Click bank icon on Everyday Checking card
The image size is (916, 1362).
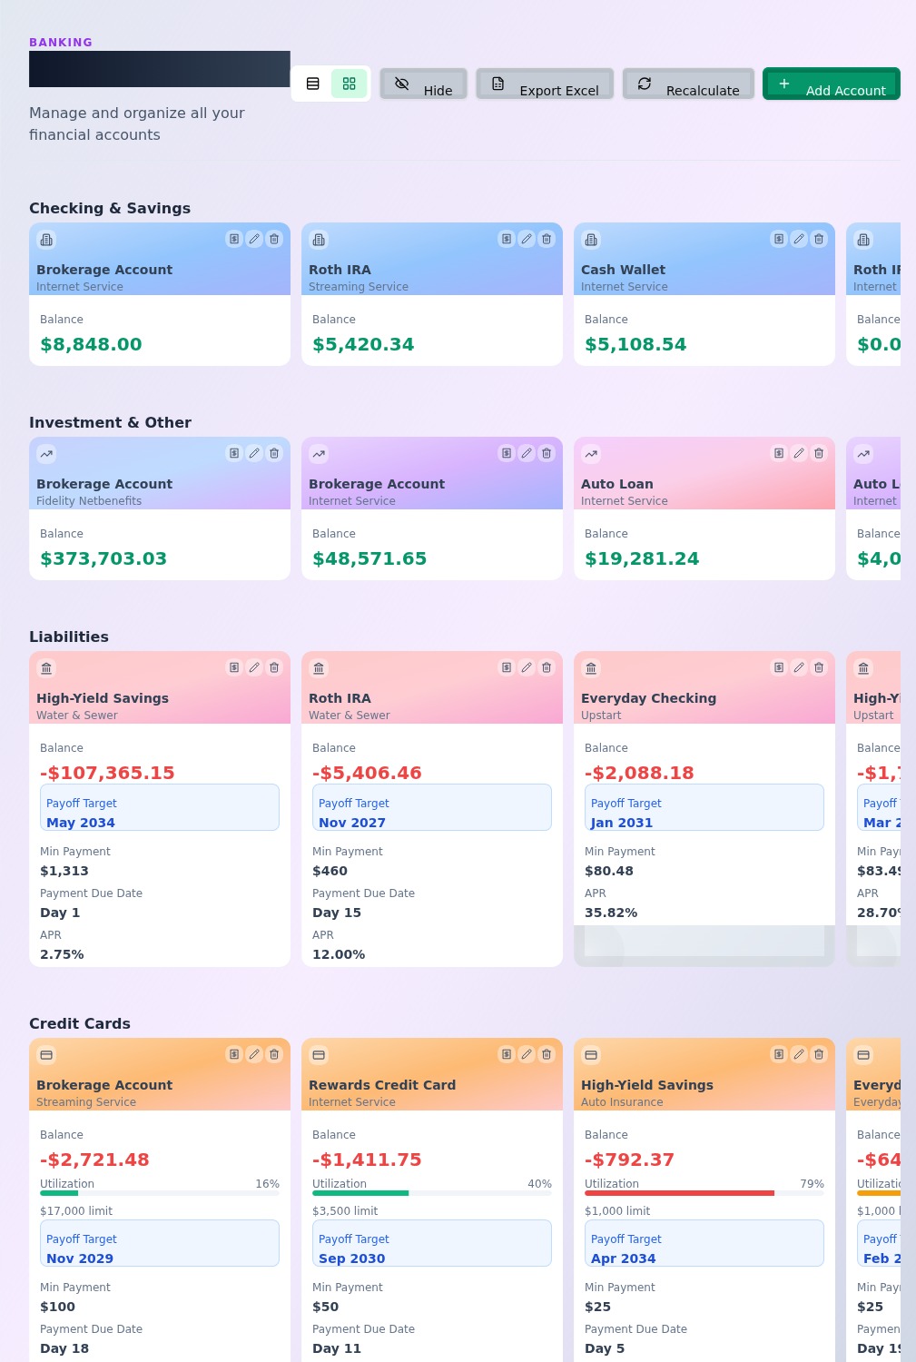coord(591,668)
